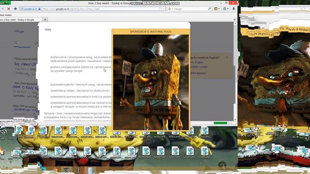Screen dimensions: 310x174
Task: Open the green application menu button
Action: click(5, 3)
